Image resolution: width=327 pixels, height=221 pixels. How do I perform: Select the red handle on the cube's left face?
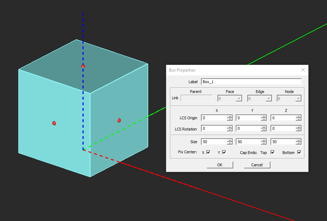click(54, 123)
